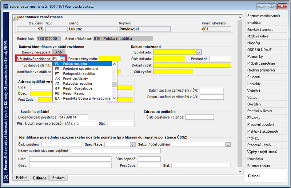Click the Číslo dokladu field
The width and height of the screenshot is (291, 188).
[169, 59]
